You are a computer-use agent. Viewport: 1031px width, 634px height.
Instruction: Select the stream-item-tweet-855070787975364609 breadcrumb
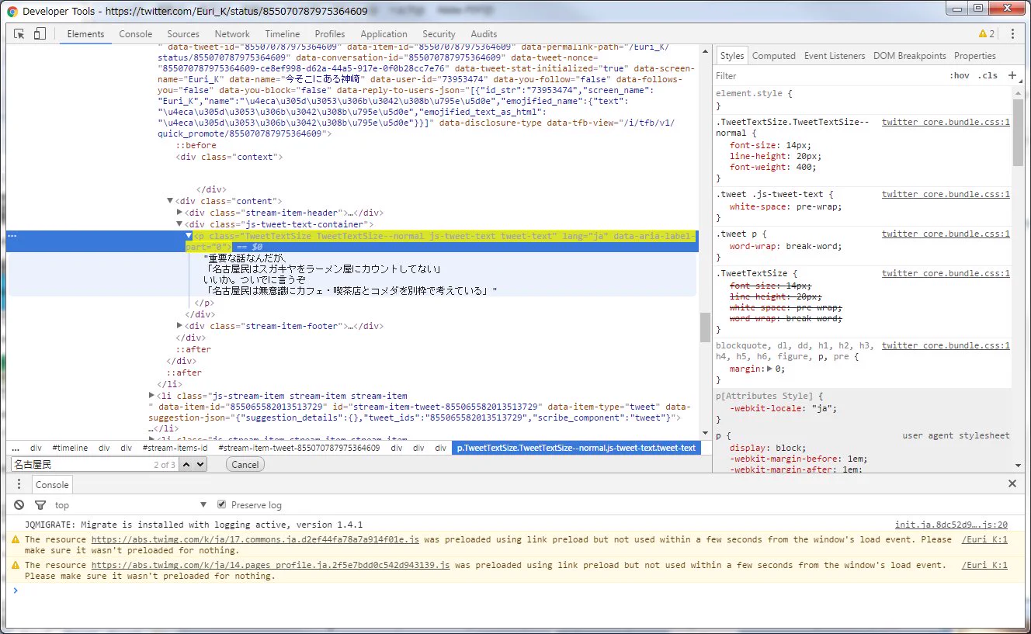(x=299, y=448)
